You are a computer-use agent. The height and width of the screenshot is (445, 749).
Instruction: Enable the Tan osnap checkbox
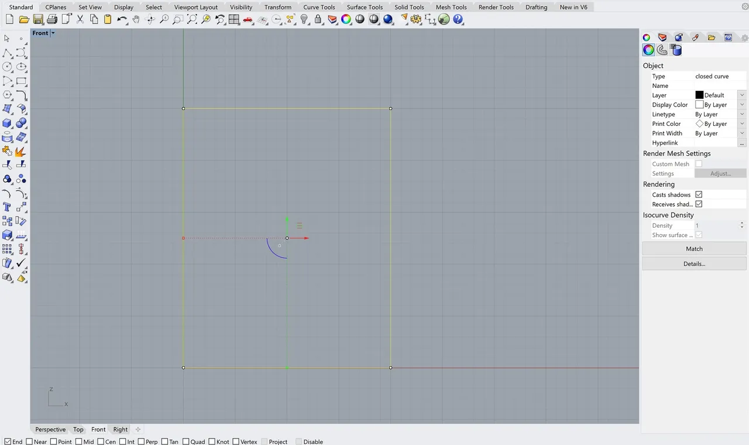(x=164, y=441)
